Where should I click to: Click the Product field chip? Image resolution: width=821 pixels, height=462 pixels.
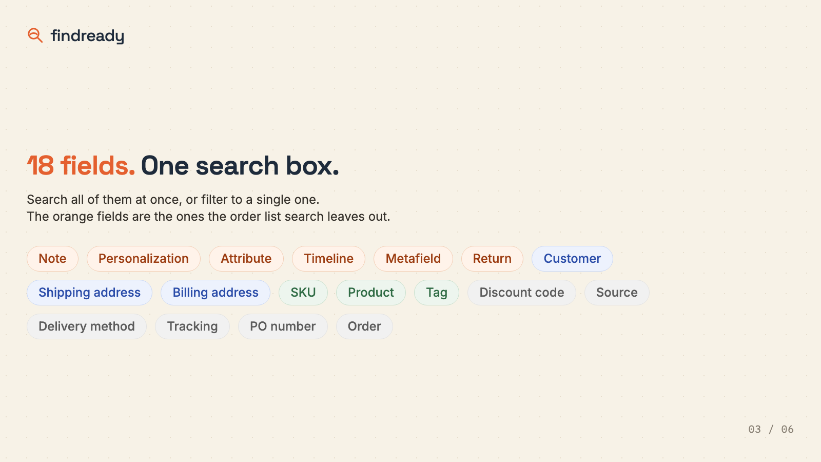coord(371,293)
